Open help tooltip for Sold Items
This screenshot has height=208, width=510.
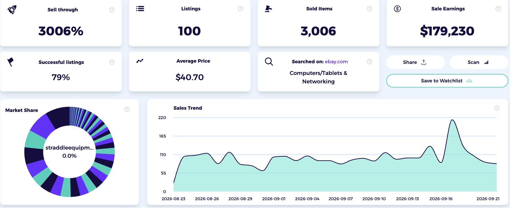pos(369,9)
